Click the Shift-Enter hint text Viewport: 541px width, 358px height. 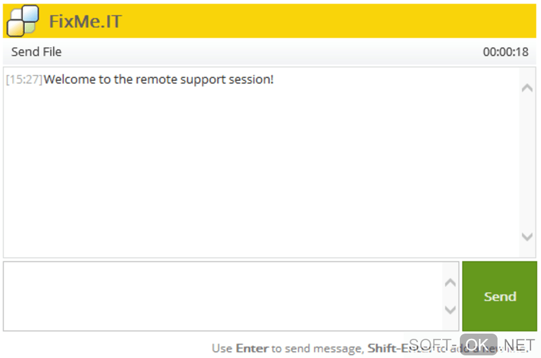(390, 348)
